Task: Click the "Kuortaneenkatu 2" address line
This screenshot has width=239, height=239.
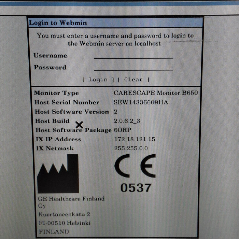Action: click(x=64, y=214)
